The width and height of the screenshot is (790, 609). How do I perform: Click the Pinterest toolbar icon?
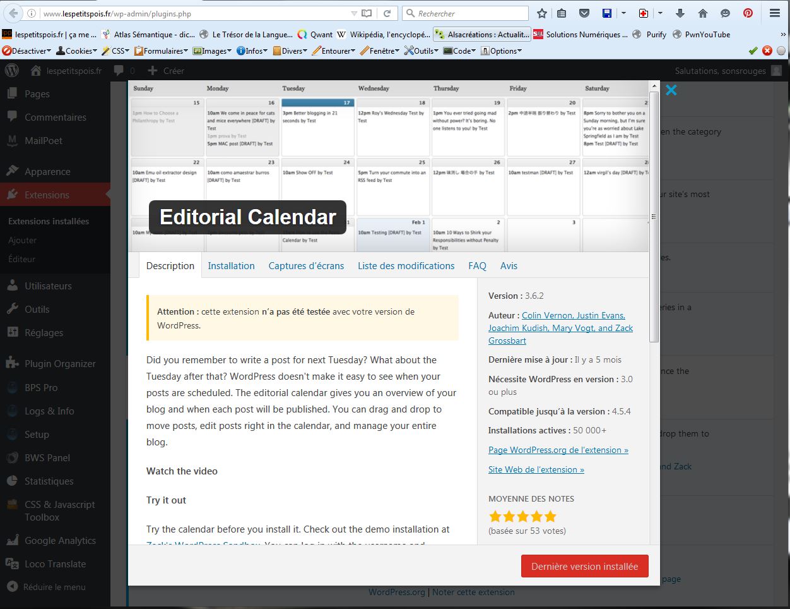tap(748, 13)
